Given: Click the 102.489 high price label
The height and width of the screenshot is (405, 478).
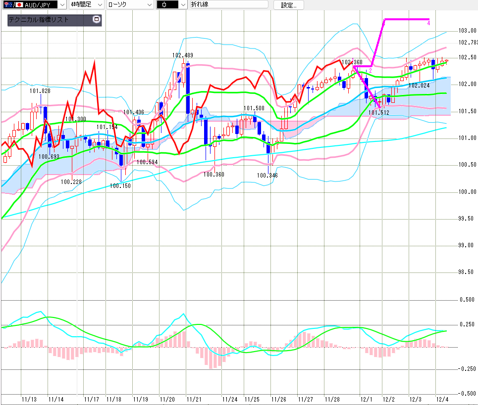Looking at the screenshot, I should tap(182, 55).
